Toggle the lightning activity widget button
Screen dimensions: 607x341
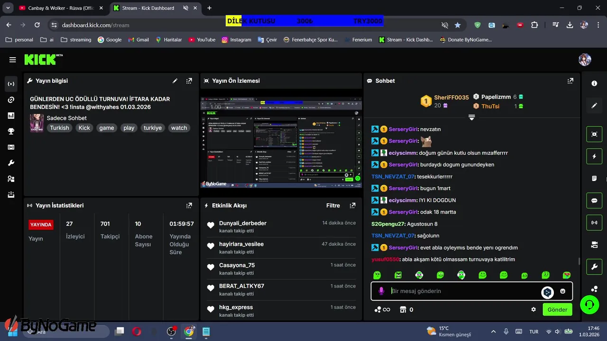click(x=594, y=156)
